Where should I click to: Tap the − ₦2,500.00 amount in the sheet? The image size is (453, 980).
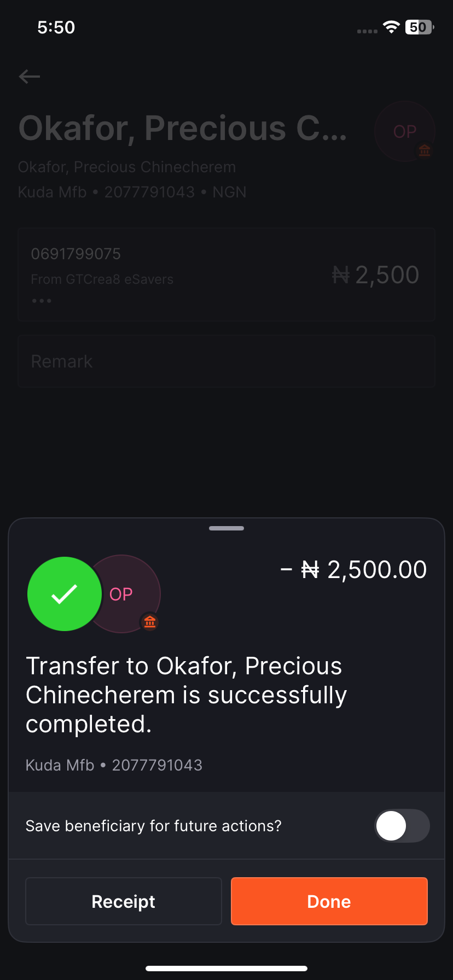(353, 570)
